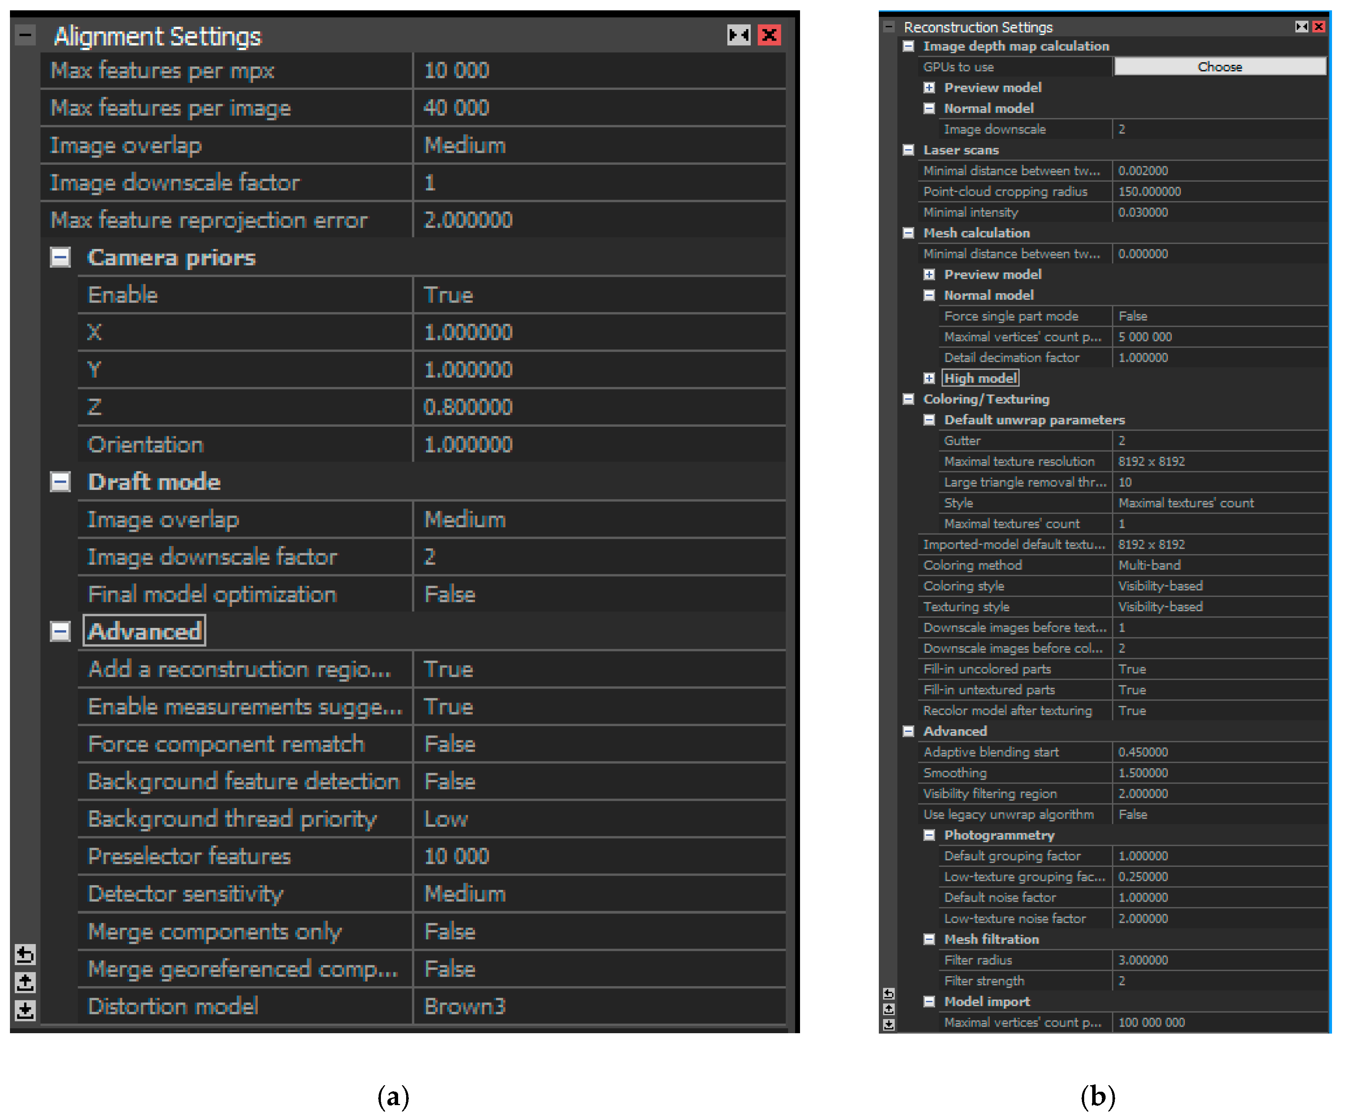The width and height of the screenshot is (1345, 1120).
Task: Click lowest icon at Alignment Settings panel bottom-left
Action: (25, 1010)
